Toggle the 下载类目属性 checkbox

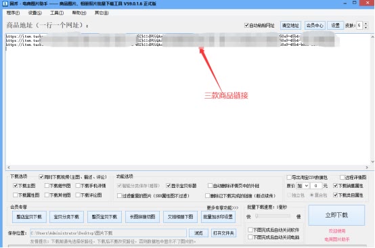pos(336,195)
